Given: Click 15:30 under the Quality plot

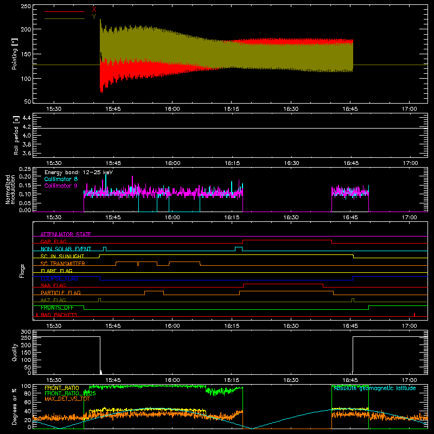Looking at the screenshot, I should pos(54,380).
